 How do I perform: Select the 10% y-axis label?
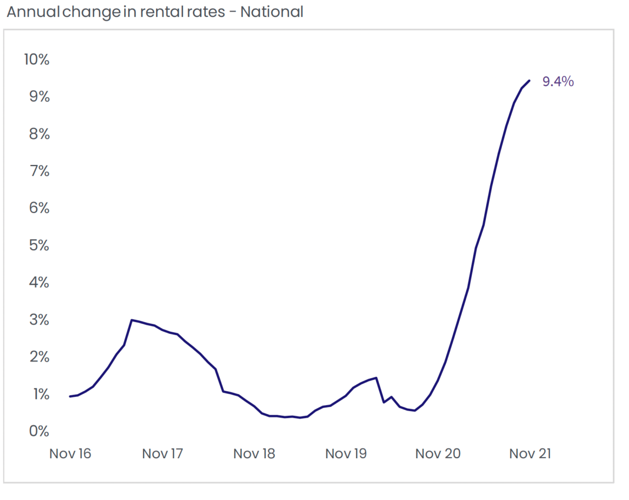click(36, 60)
